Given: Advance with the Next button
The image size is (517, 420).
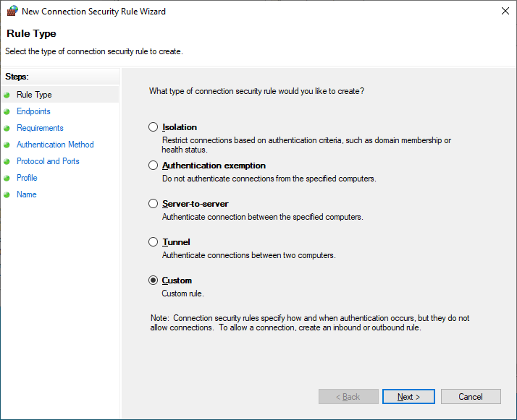Looking at the screenshot, I should [x=408, y=397].
